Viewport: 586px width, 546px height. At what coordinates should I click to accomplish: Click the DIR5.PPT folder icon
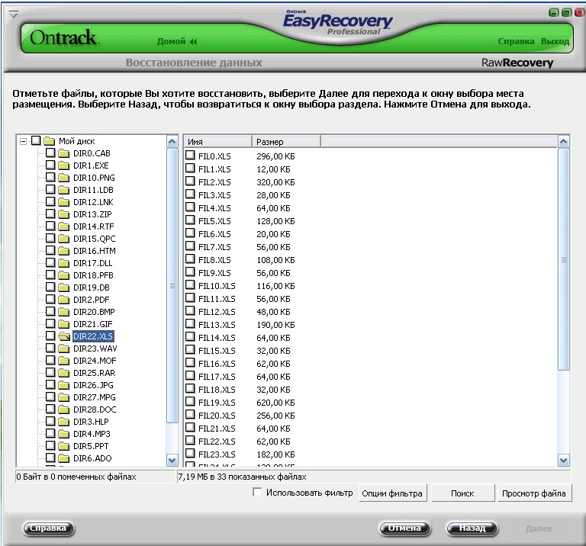pos(64,446)
